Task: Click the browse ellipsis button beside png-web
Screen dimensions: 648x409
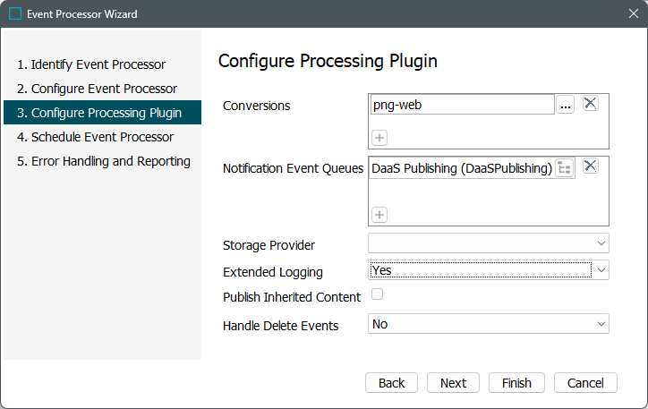Action: [565, 105]
